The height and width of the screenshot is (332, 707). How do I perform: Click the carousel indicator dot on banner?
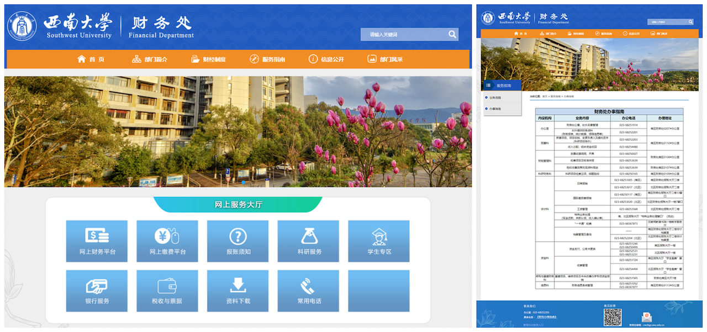243,182
